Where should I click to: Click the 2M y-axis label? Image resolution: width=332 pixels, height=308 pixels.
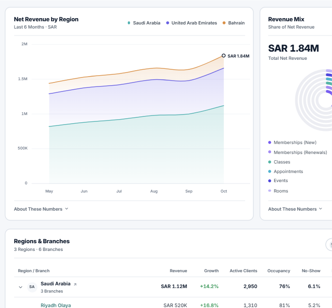(x=24, y=44)
